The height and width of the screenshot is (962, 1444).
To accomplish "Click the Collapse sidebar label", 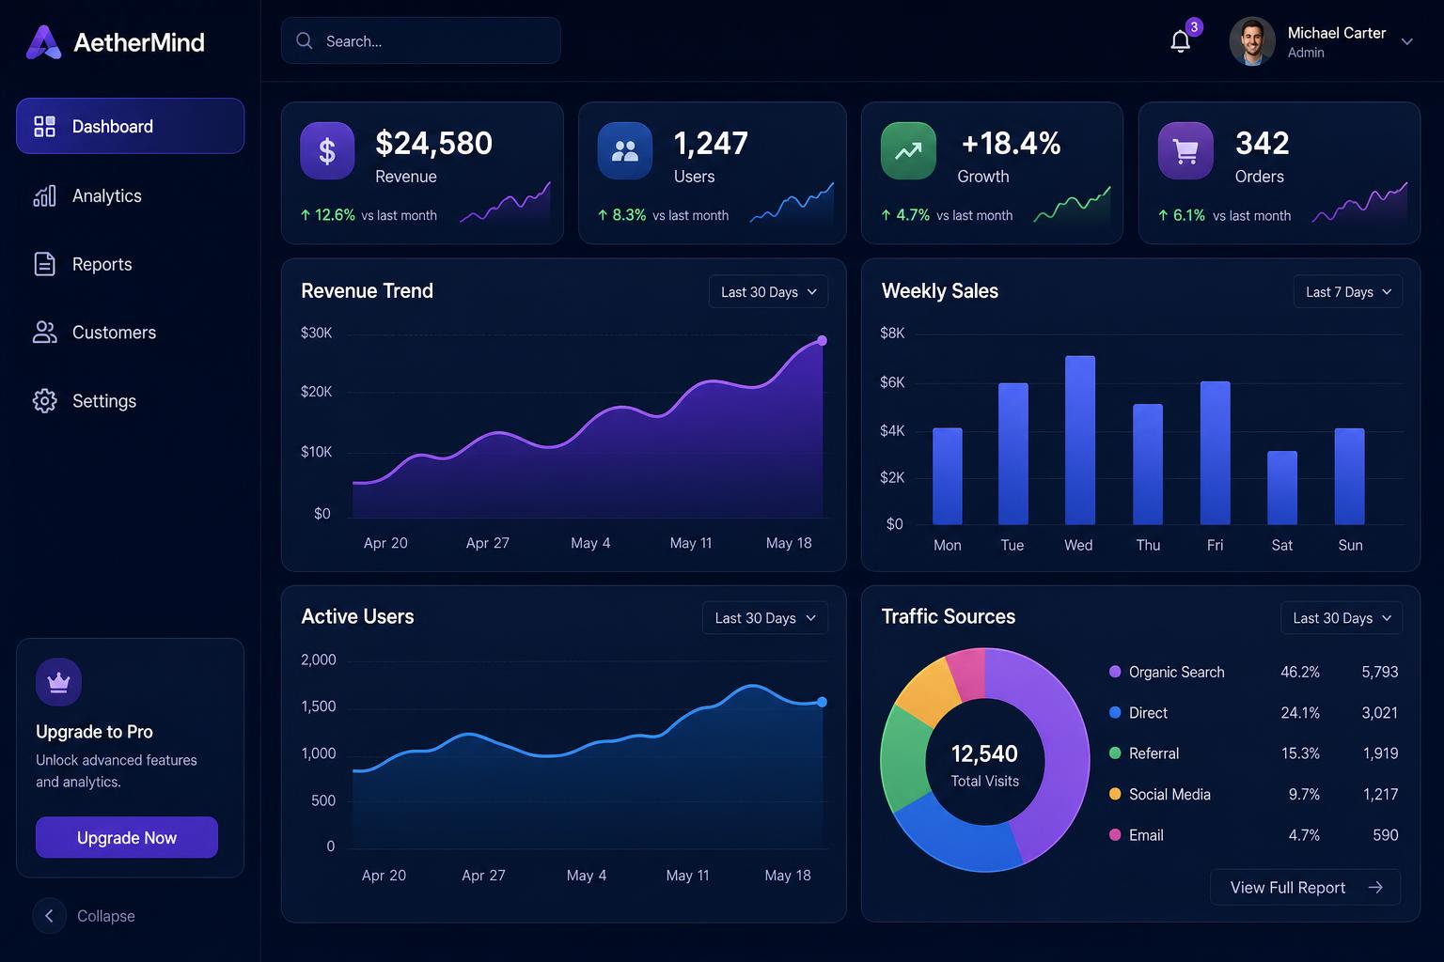I will tap(106, 916).
